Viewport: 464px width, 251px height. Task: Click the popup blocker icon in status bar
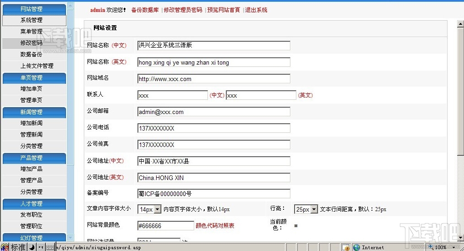click(x=346, y=247)
